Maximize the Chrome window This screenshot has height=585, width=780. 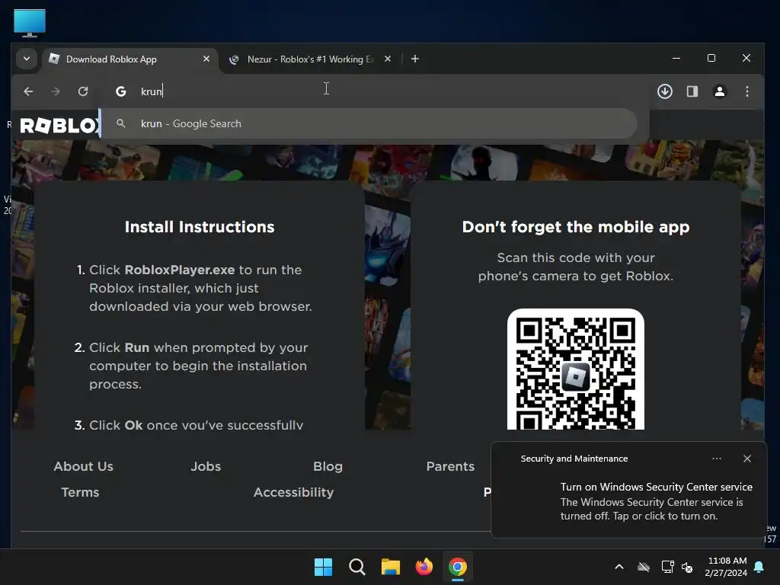[x=711, y=58]
